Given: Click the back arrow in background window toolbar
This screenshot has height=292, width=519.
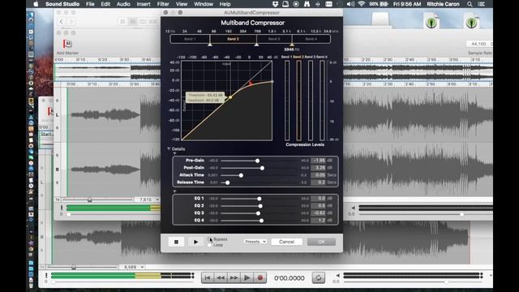Looking at the screenshot, I should [x=62, y=22].
